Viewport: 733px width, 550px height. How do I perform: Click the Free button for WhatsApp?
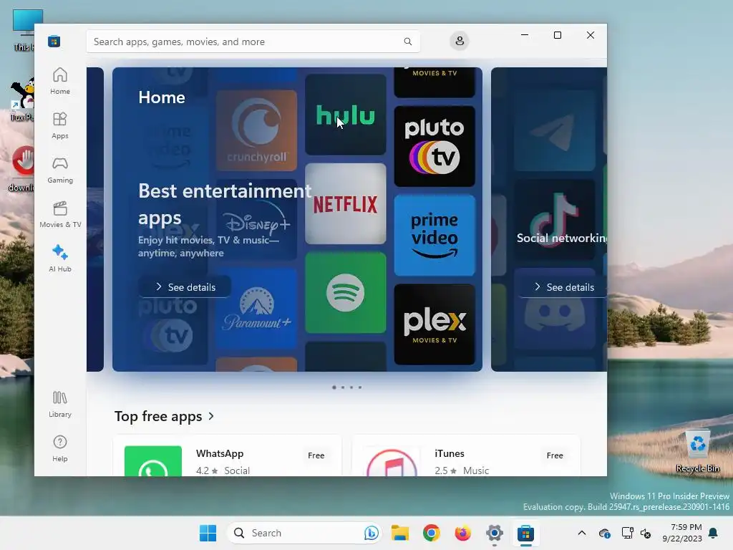coord(316,455)
